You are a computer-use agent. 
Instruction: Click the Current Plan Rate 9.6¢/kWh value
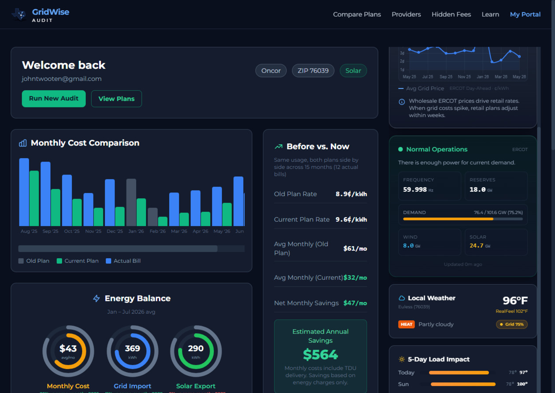[351, 219]
